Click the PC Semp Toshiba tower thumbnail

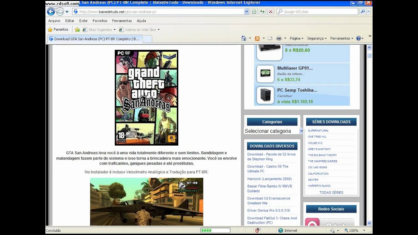point(265,95)
